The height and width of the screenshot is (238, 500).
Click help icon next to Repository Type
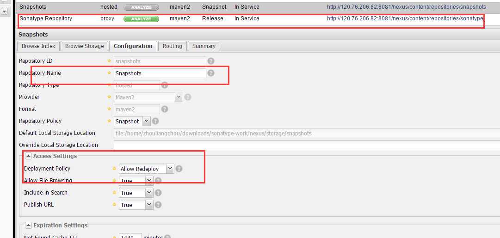tap(165, 85)
